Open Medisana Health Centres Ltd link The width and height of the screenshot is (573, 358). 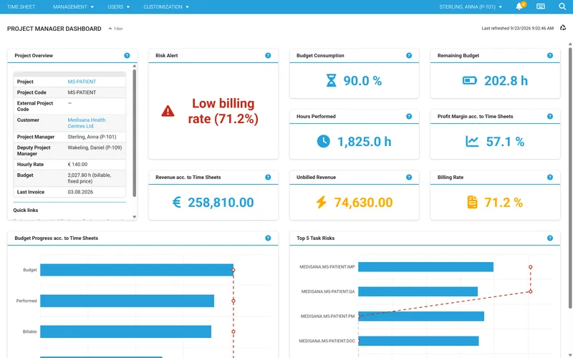(x=86, y=122)
